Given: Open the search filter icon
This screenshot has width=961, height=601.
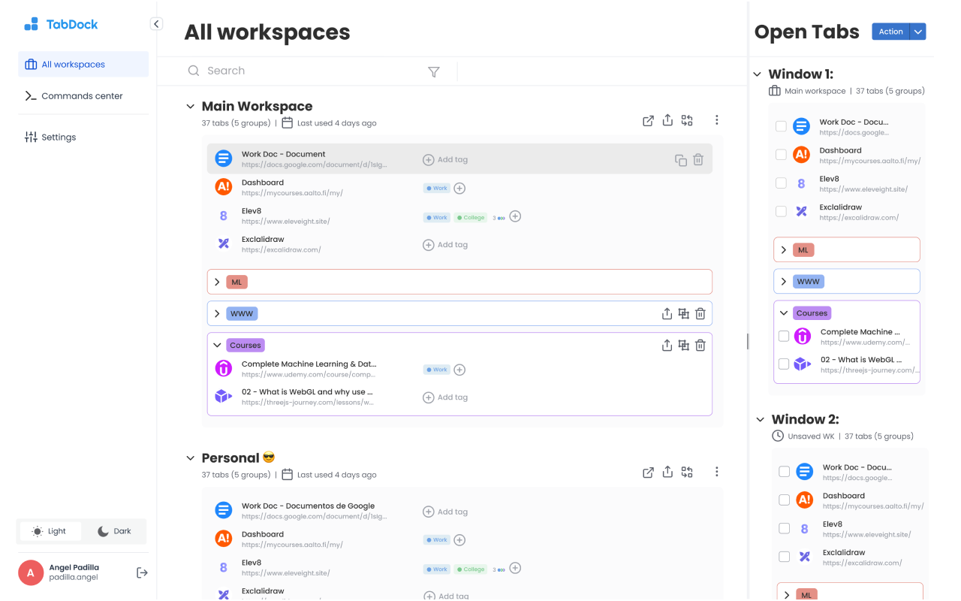Looking at the screenshot, I should coord(434,71).
